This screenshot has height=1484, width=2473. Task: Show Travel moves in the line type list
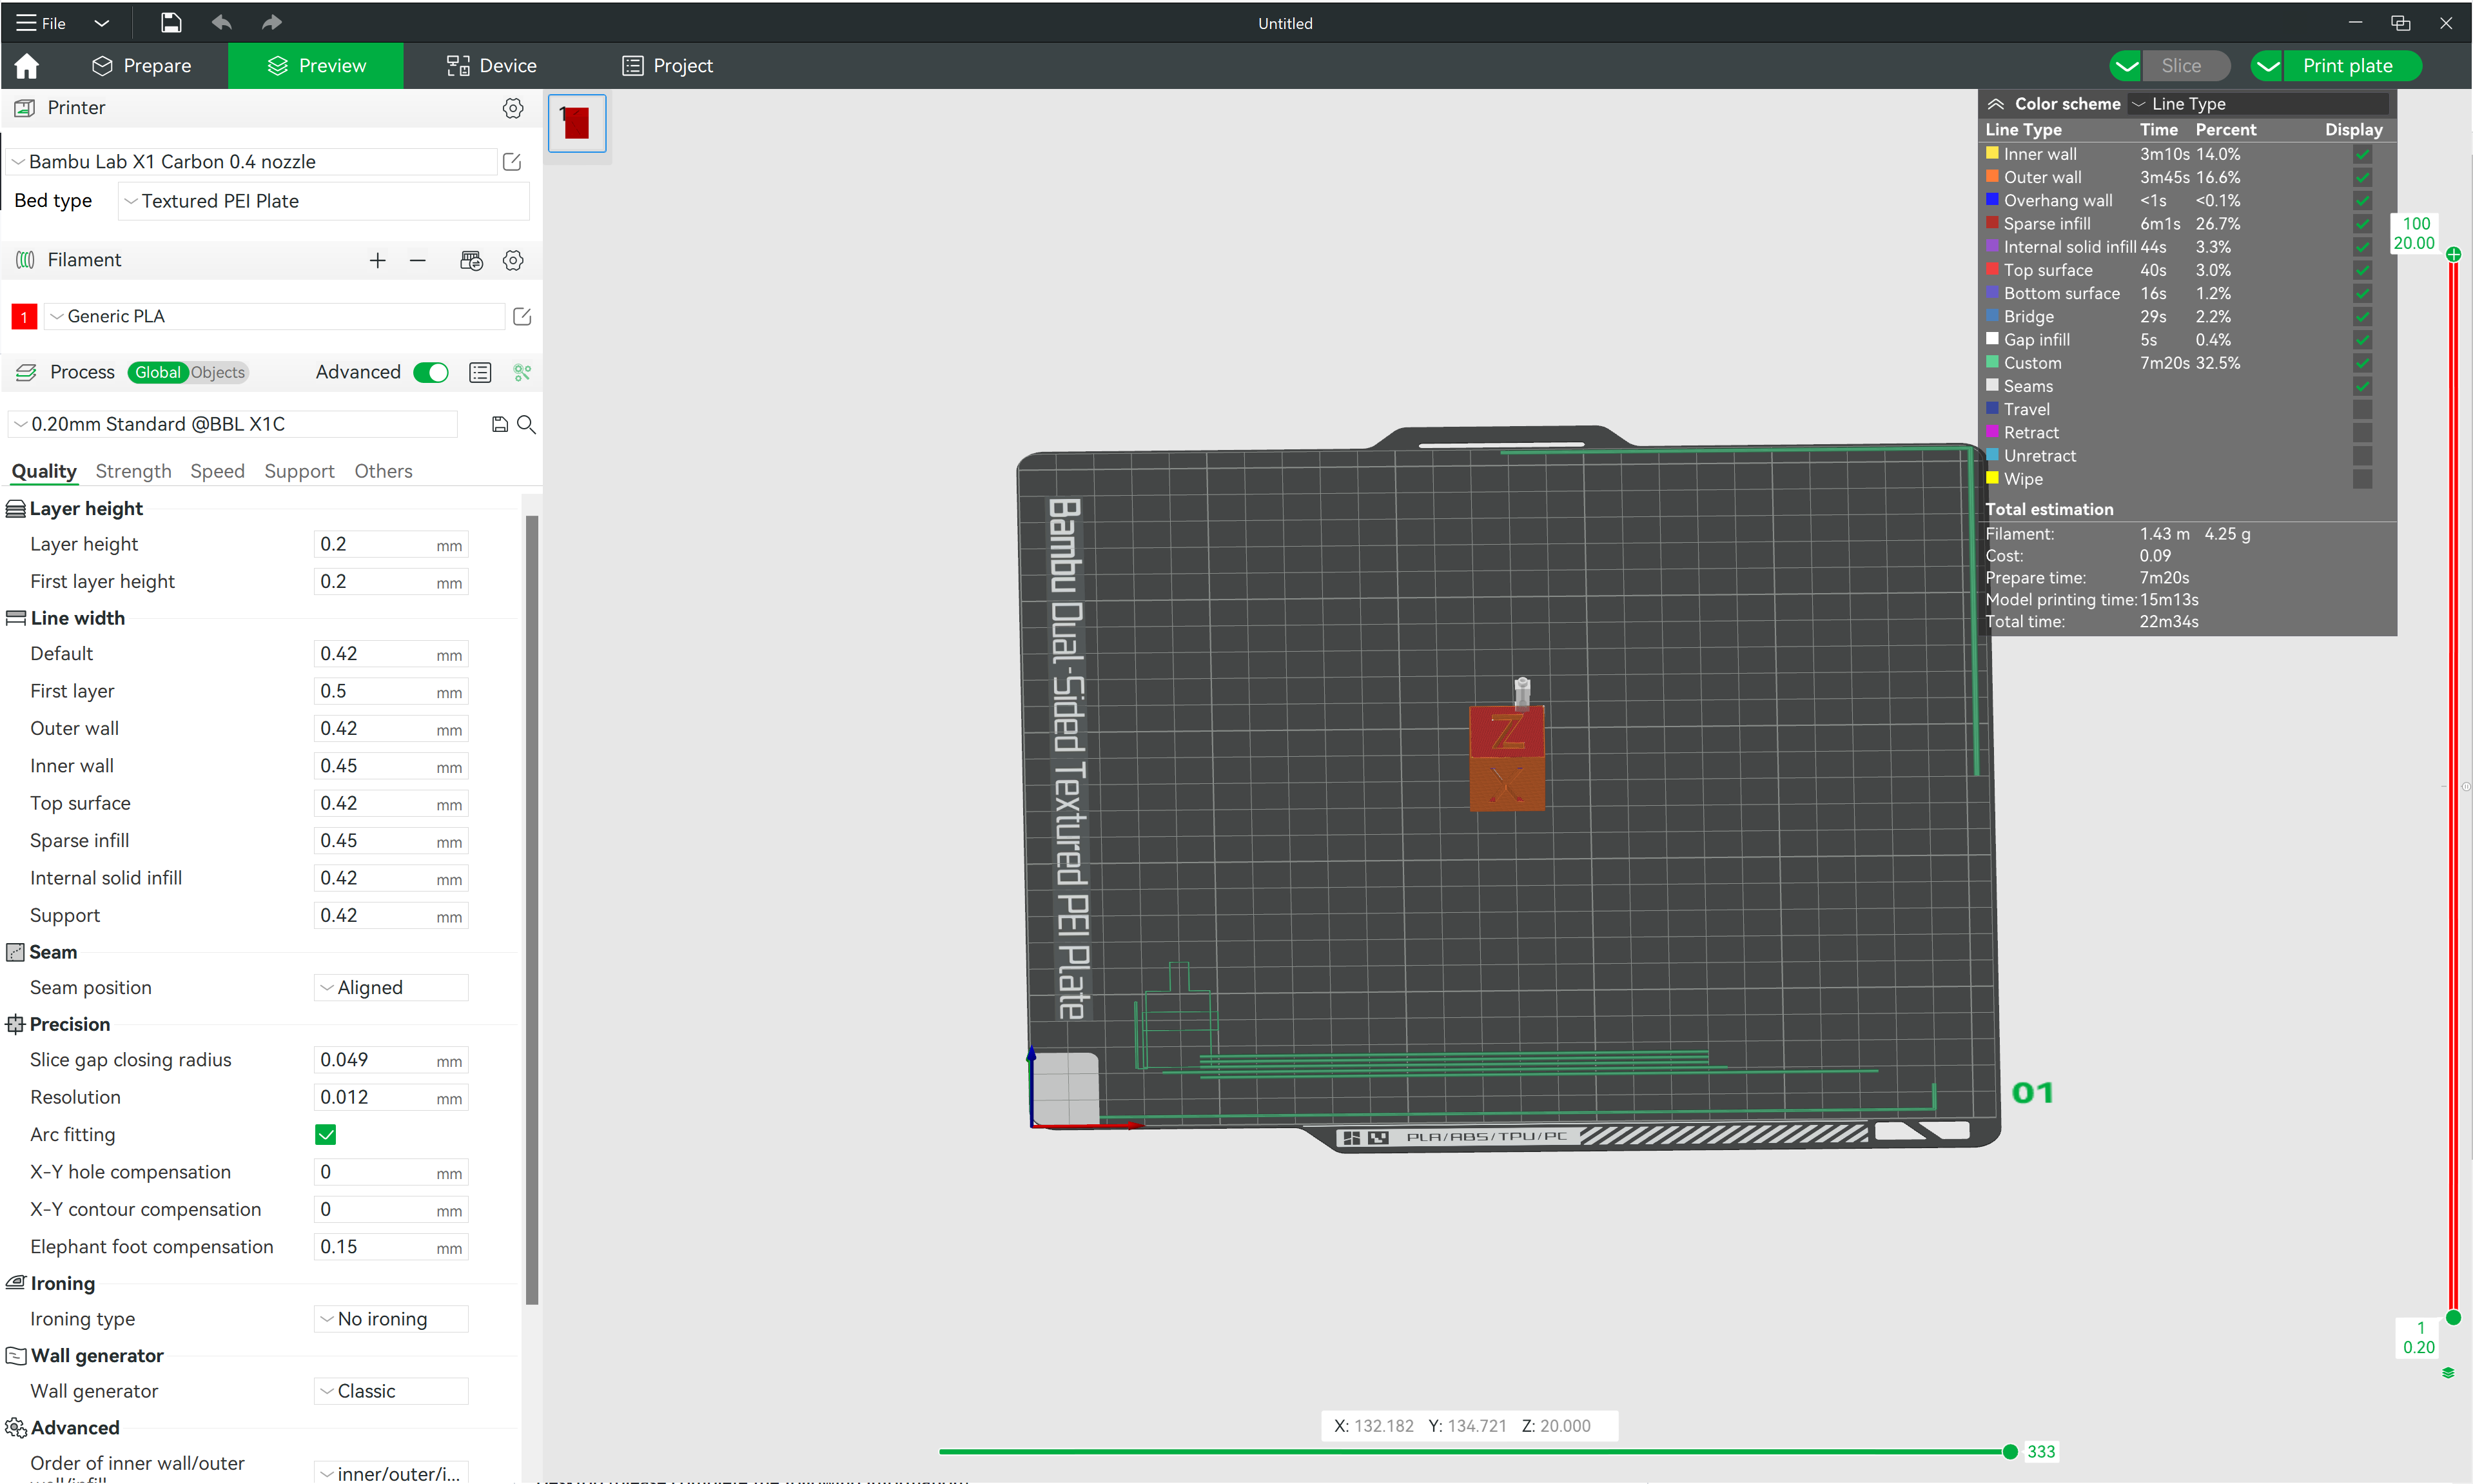[2362, 409]
